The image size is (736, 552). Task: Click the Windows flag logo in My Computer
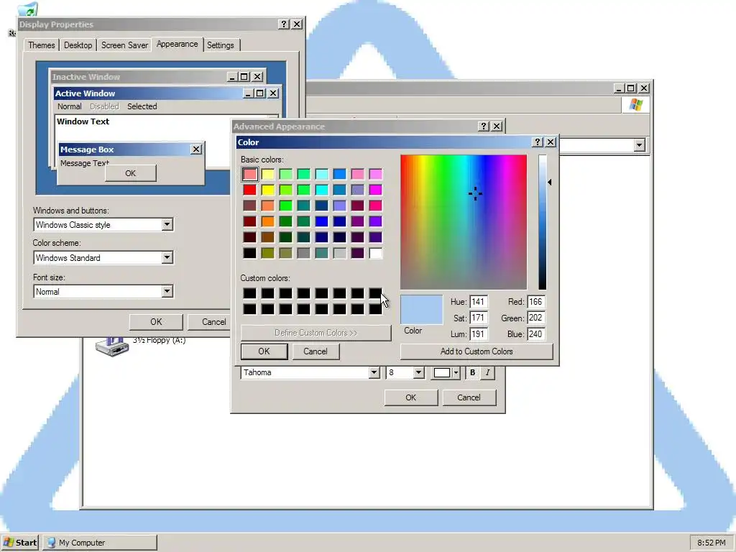636,104
